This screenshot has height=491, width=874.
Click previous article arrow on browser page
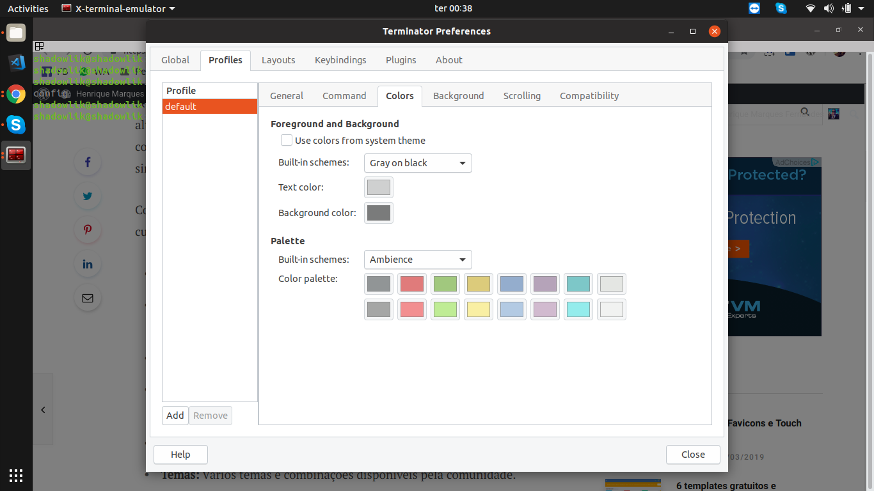[43, 410]
